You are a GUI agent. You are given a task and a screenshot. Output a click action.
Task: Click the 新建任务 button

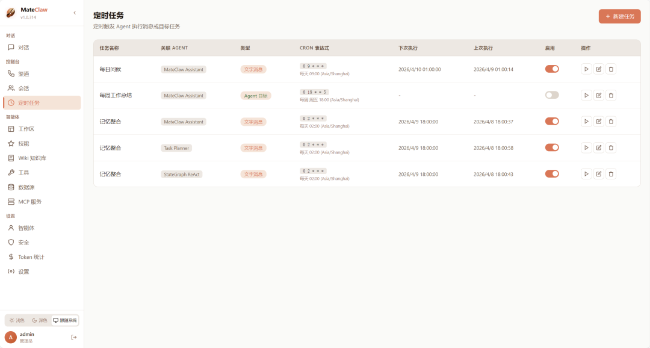coord(619,16)
